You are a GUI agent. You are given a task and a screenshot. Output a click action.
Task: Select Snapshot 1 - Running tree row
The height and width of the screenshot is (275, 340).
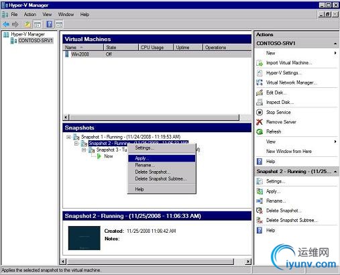pos(131,137)
